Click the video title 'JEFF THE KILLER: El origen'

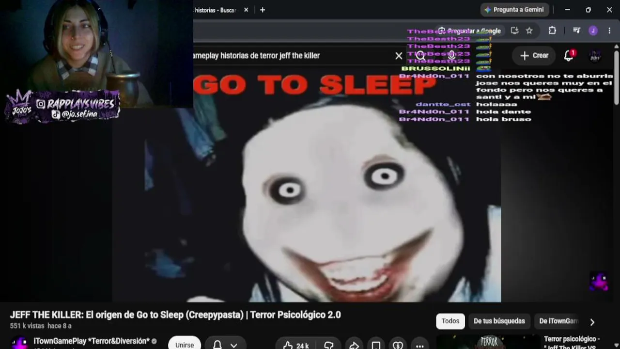click(x=175, y=315)
